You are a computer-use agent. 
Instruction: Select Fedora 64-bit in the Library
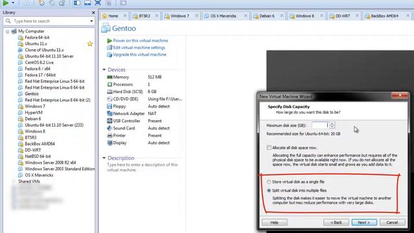[37, 38]
